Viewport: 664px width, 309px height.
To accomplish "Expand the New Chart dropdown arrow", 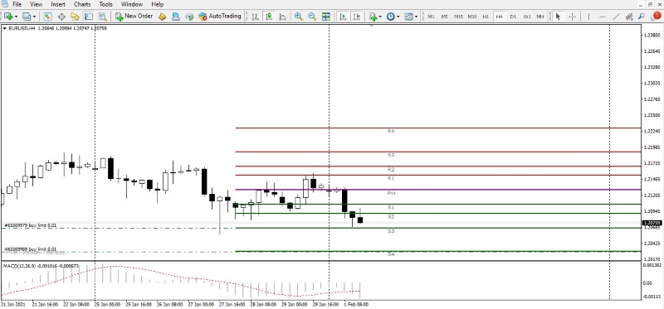I will pos(16,17).
